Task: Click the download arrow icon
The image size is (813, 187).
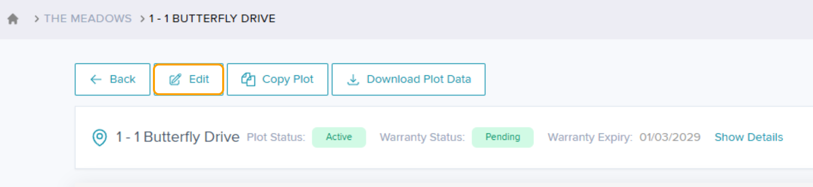Action: (353, 79)
